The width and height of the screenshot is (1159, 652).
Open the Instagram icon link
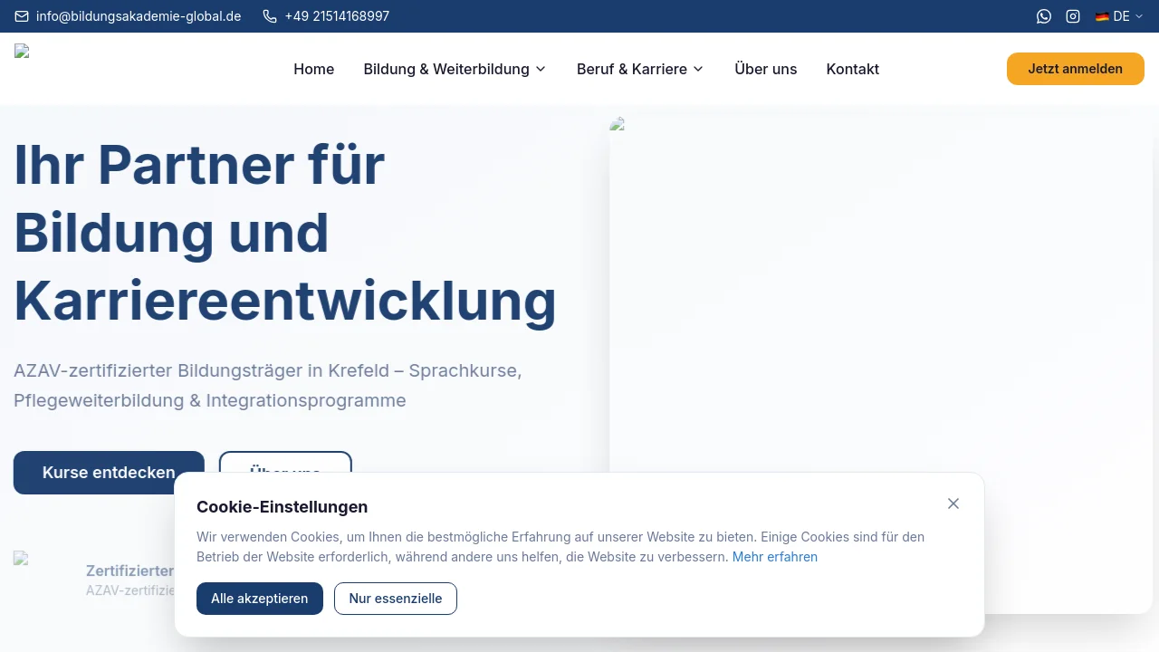pos(1073,16)
